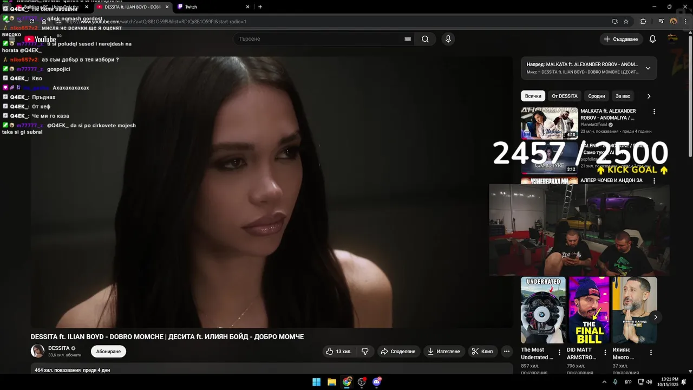
Task: Start voice search with the microphone icon
Action: 448,39
